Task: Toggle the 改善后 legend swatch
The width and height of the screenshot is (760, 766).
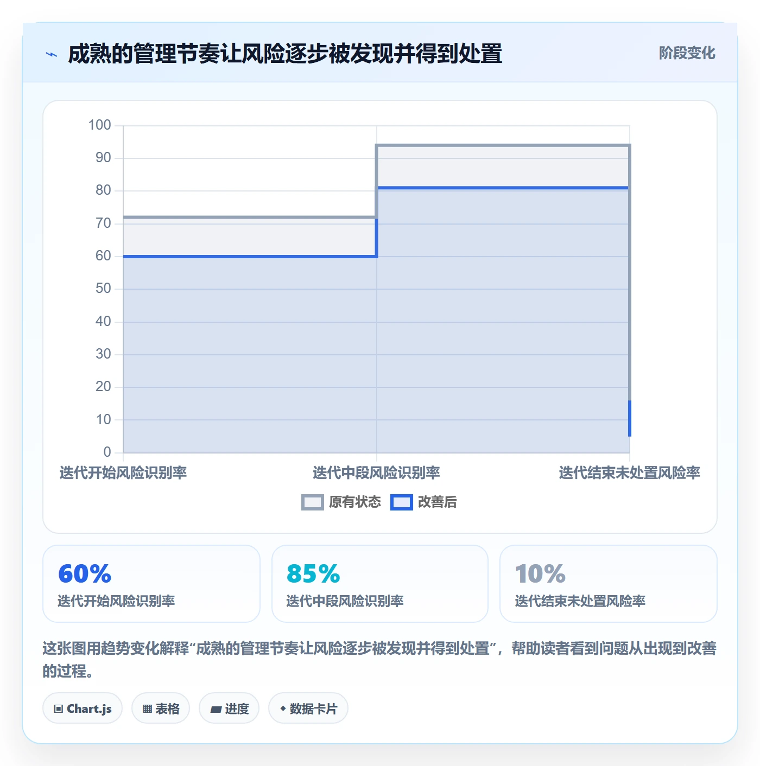Action: click(401, 502)
